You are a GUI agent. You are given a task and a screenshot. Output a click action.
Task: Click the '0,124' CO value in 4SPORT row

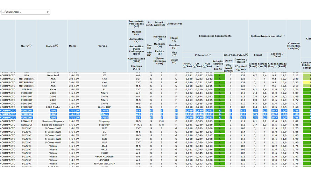point(199,160)
